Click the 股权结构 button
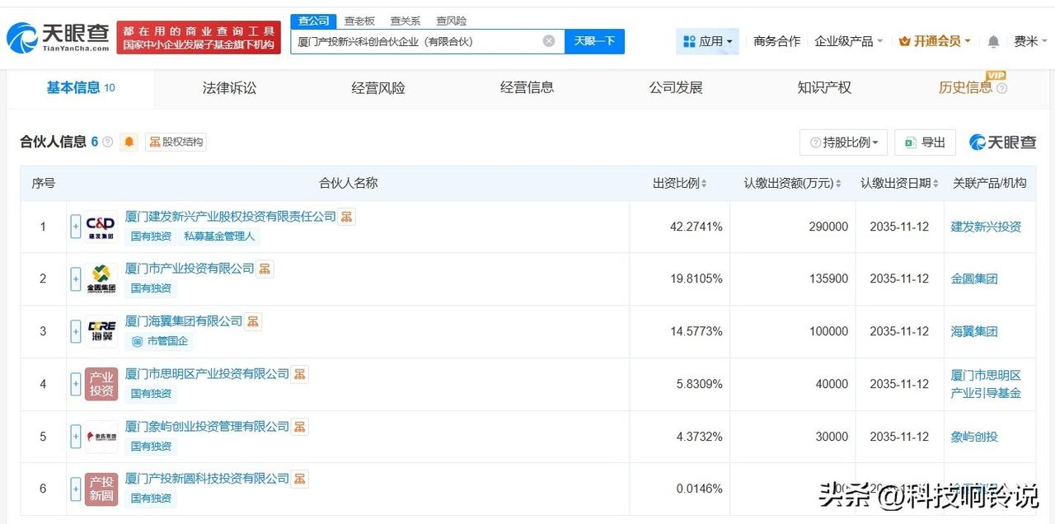The image size is (1055, 524). click(176, 142)
